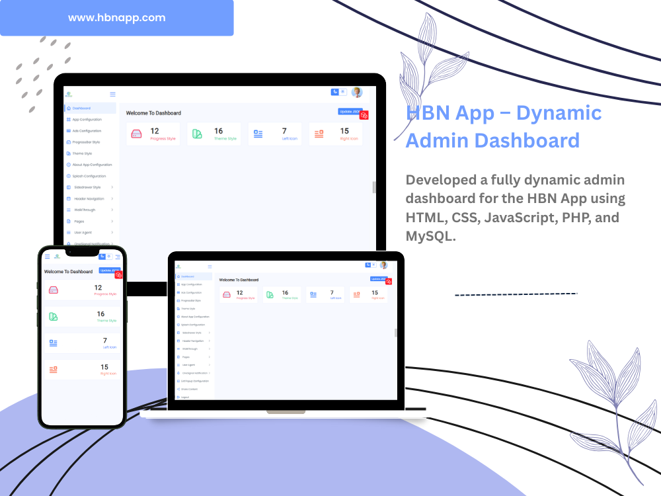Image resolution: width=661 pixels, height=496 pixels.
Task: Open left hamburger menu on phone screen
Action: 47,257
